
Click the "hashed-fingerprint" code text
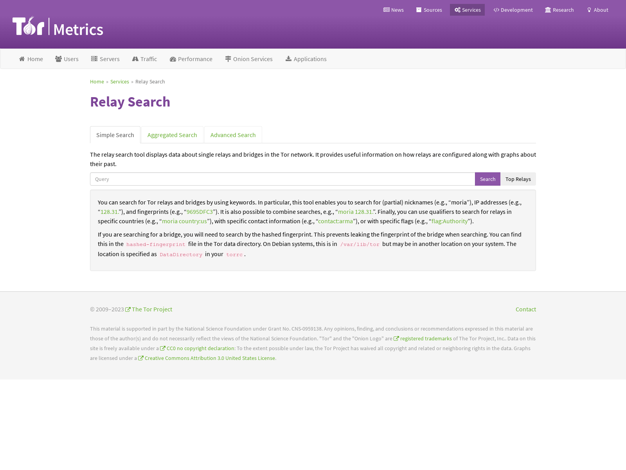(x=156, y=244)
